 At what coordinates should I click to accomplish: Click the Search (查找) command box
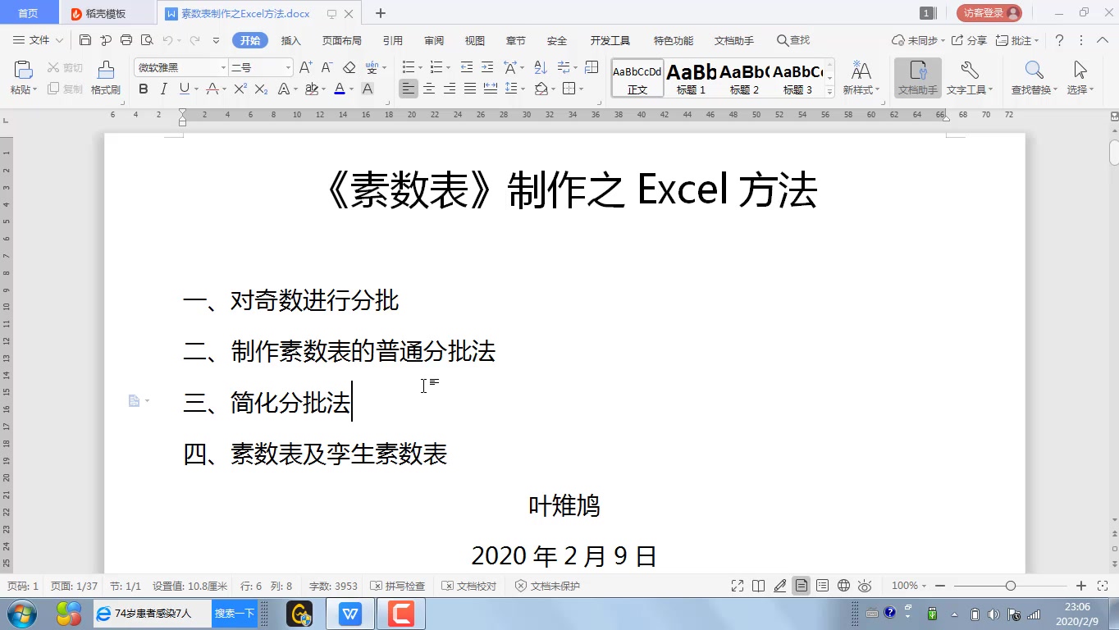coord(793,40)
